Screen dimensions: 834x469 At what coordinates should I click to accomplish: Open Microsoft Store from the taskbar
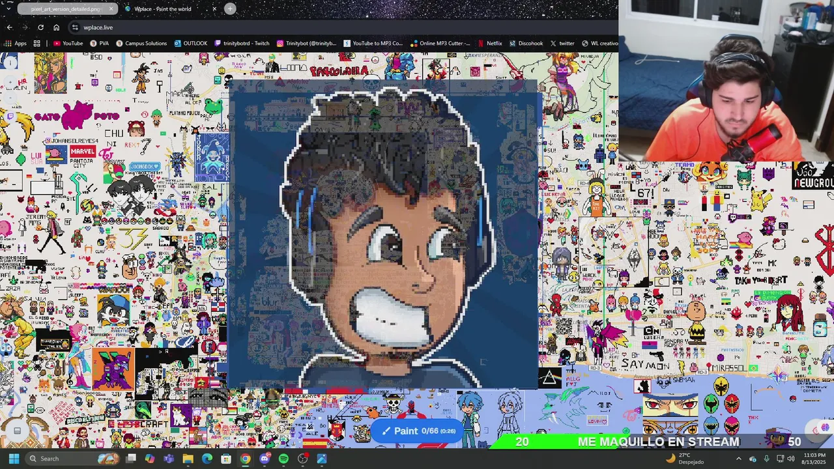[x=226, y=459]
